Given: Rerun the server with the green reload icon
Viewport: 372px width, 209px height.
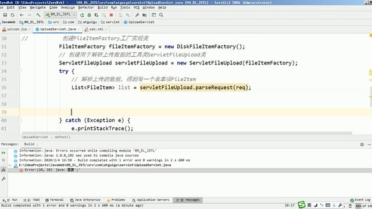Looking at the screenshot, I should tap(82, 15).
